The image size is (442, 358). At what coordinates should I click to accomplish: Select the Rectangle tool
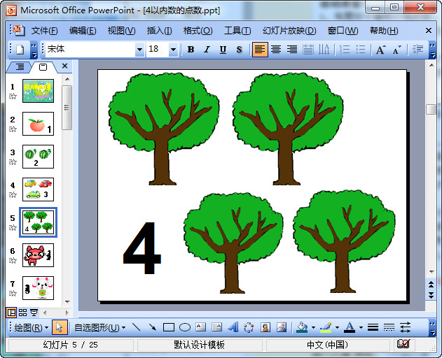coord(169,327)
